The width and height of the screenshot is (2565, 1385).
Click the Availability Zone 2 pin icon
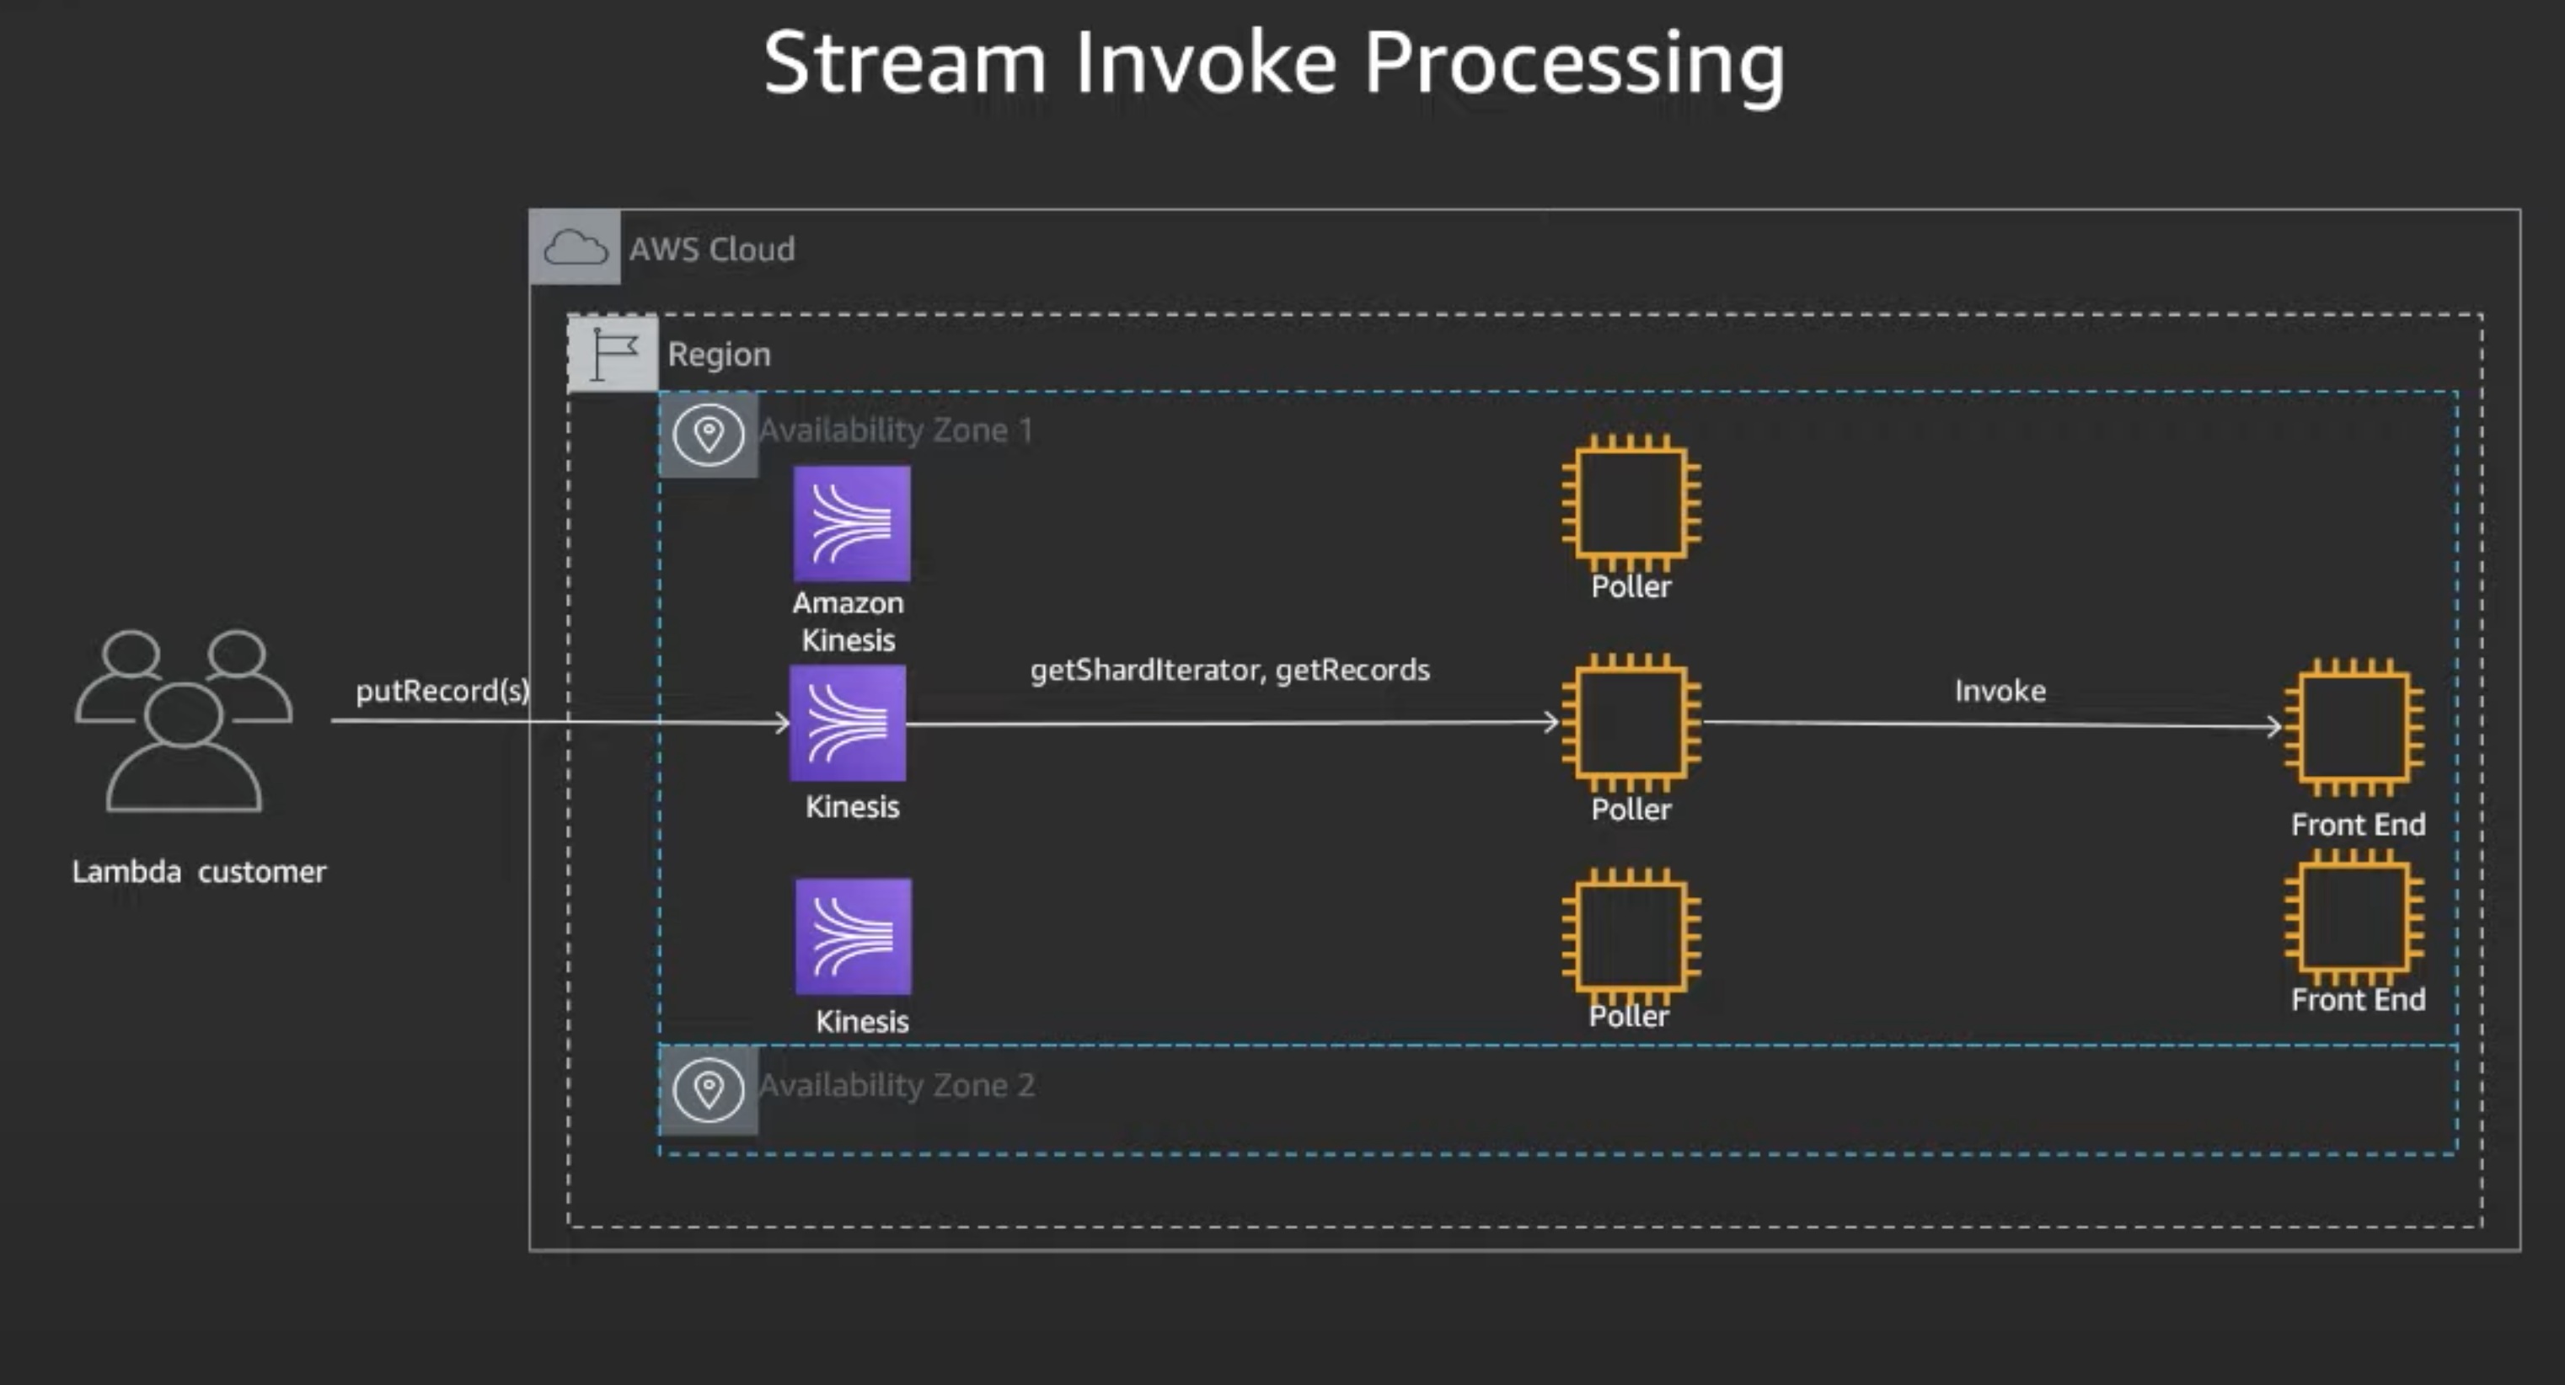pyautogui.click(x=708, y=1090)
